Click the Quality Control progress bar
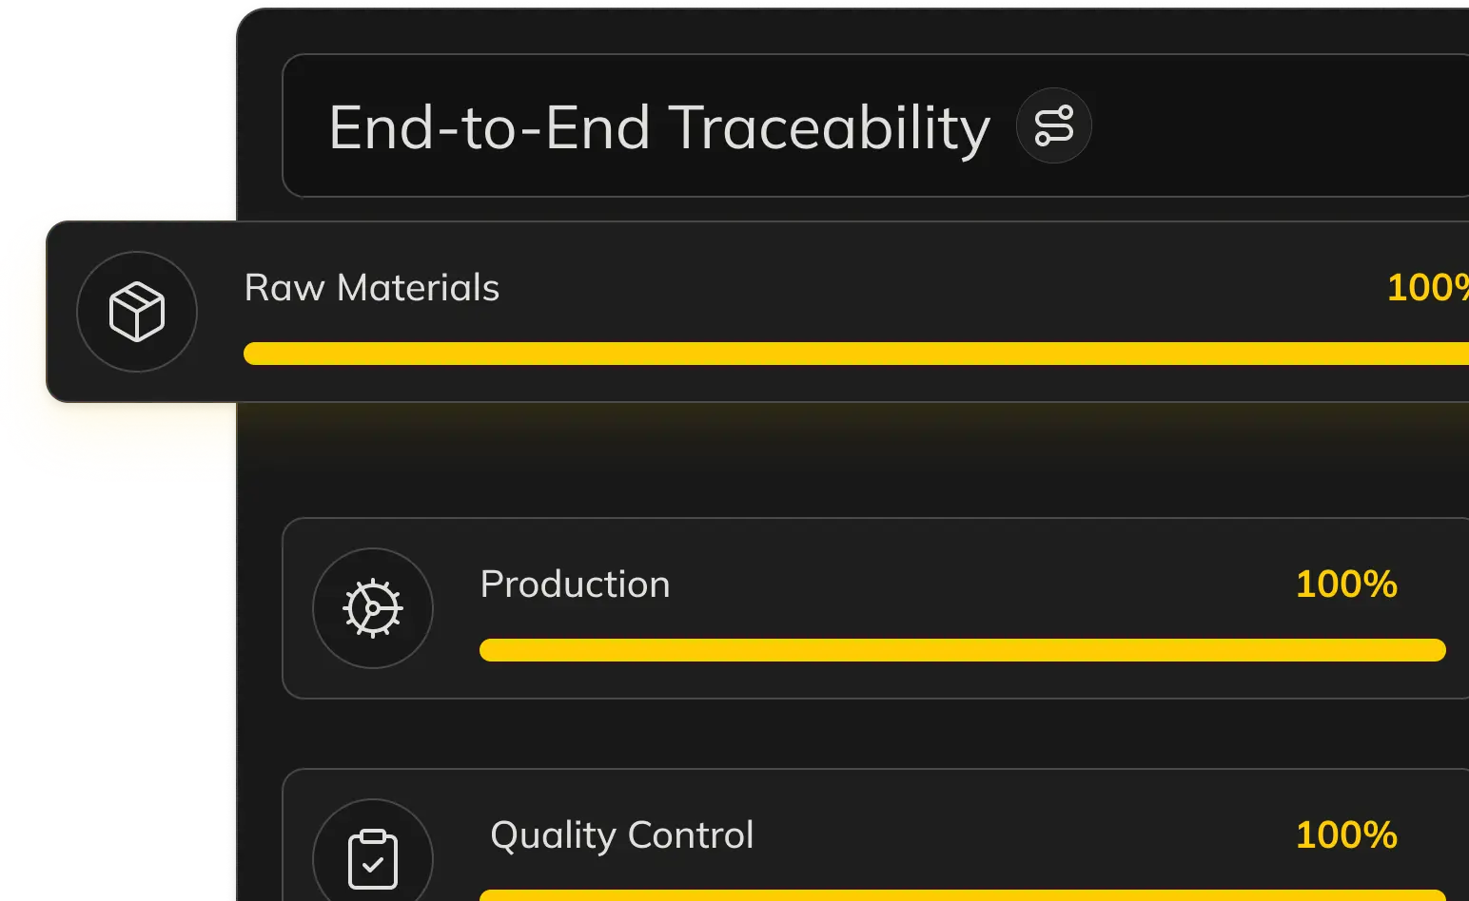This screenshot has width=1469, height=901. [961, 895]
